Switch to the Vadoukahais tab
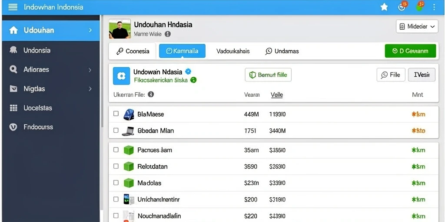The height and width of the screenshot is (222, 445). 233,51
